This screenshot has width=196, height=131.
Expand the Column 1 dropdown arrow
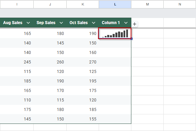click(126, 23)
